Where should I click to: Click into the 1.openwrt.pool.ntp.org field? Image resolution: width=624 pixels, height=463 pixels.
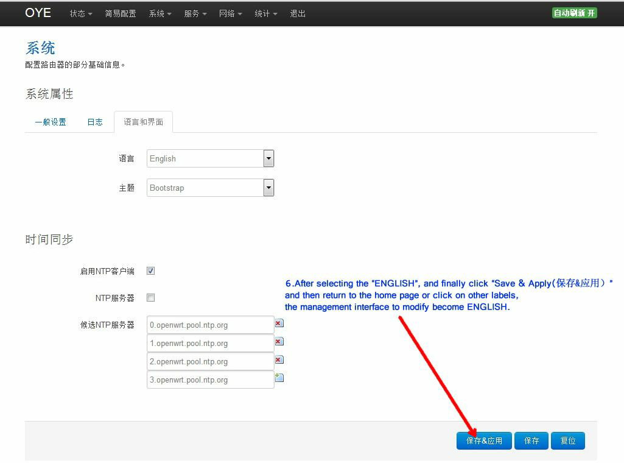(x=210, y=343)
